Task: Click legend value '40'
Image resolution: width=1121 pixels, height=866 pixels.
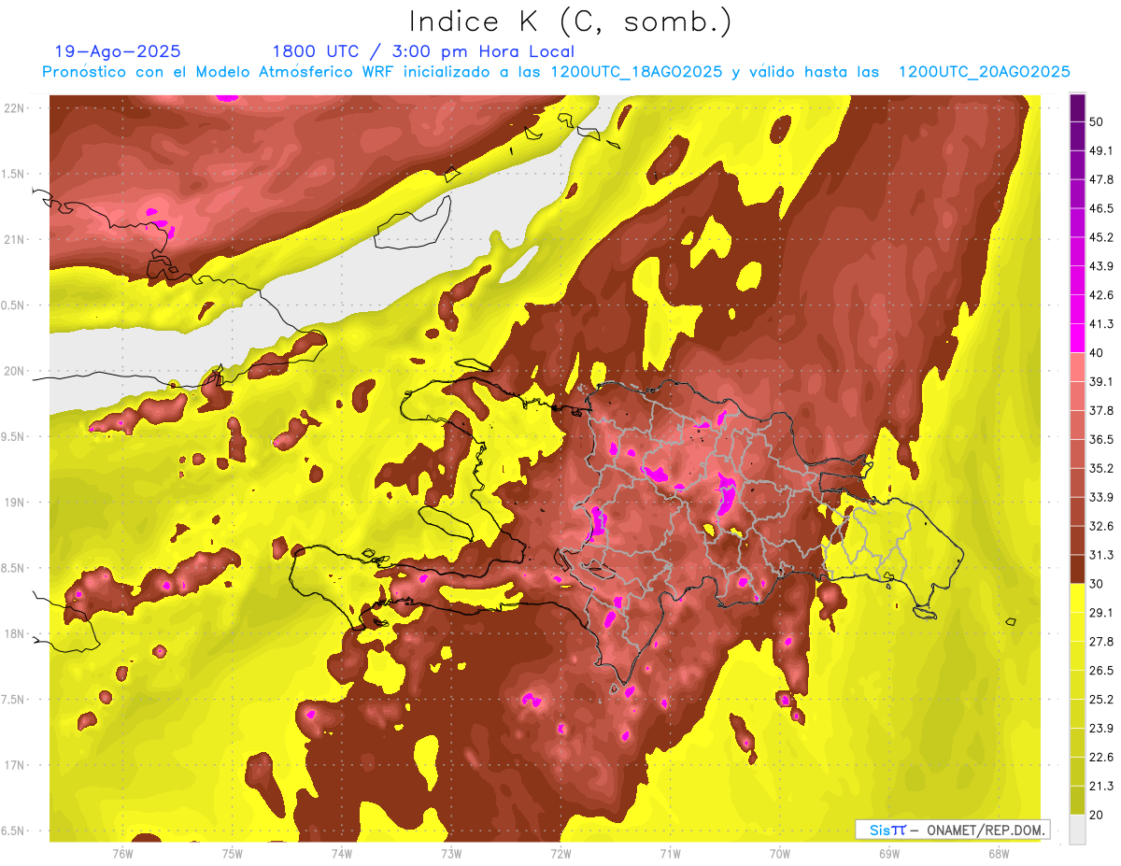Action: point(1098,352)
